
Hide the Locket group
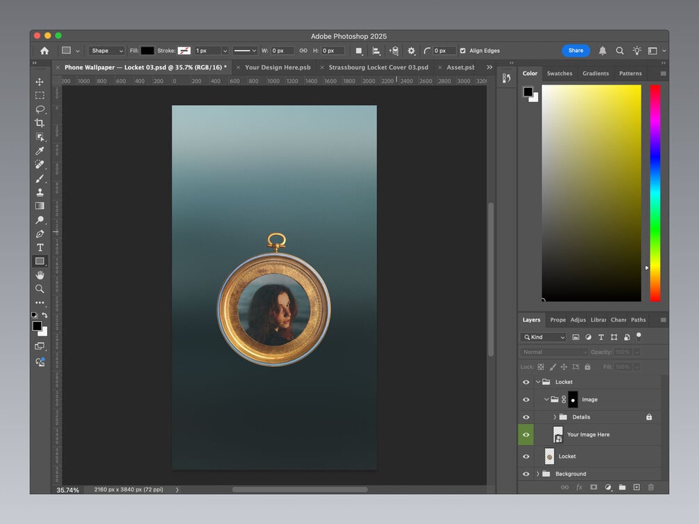click(x=526, y=382)
